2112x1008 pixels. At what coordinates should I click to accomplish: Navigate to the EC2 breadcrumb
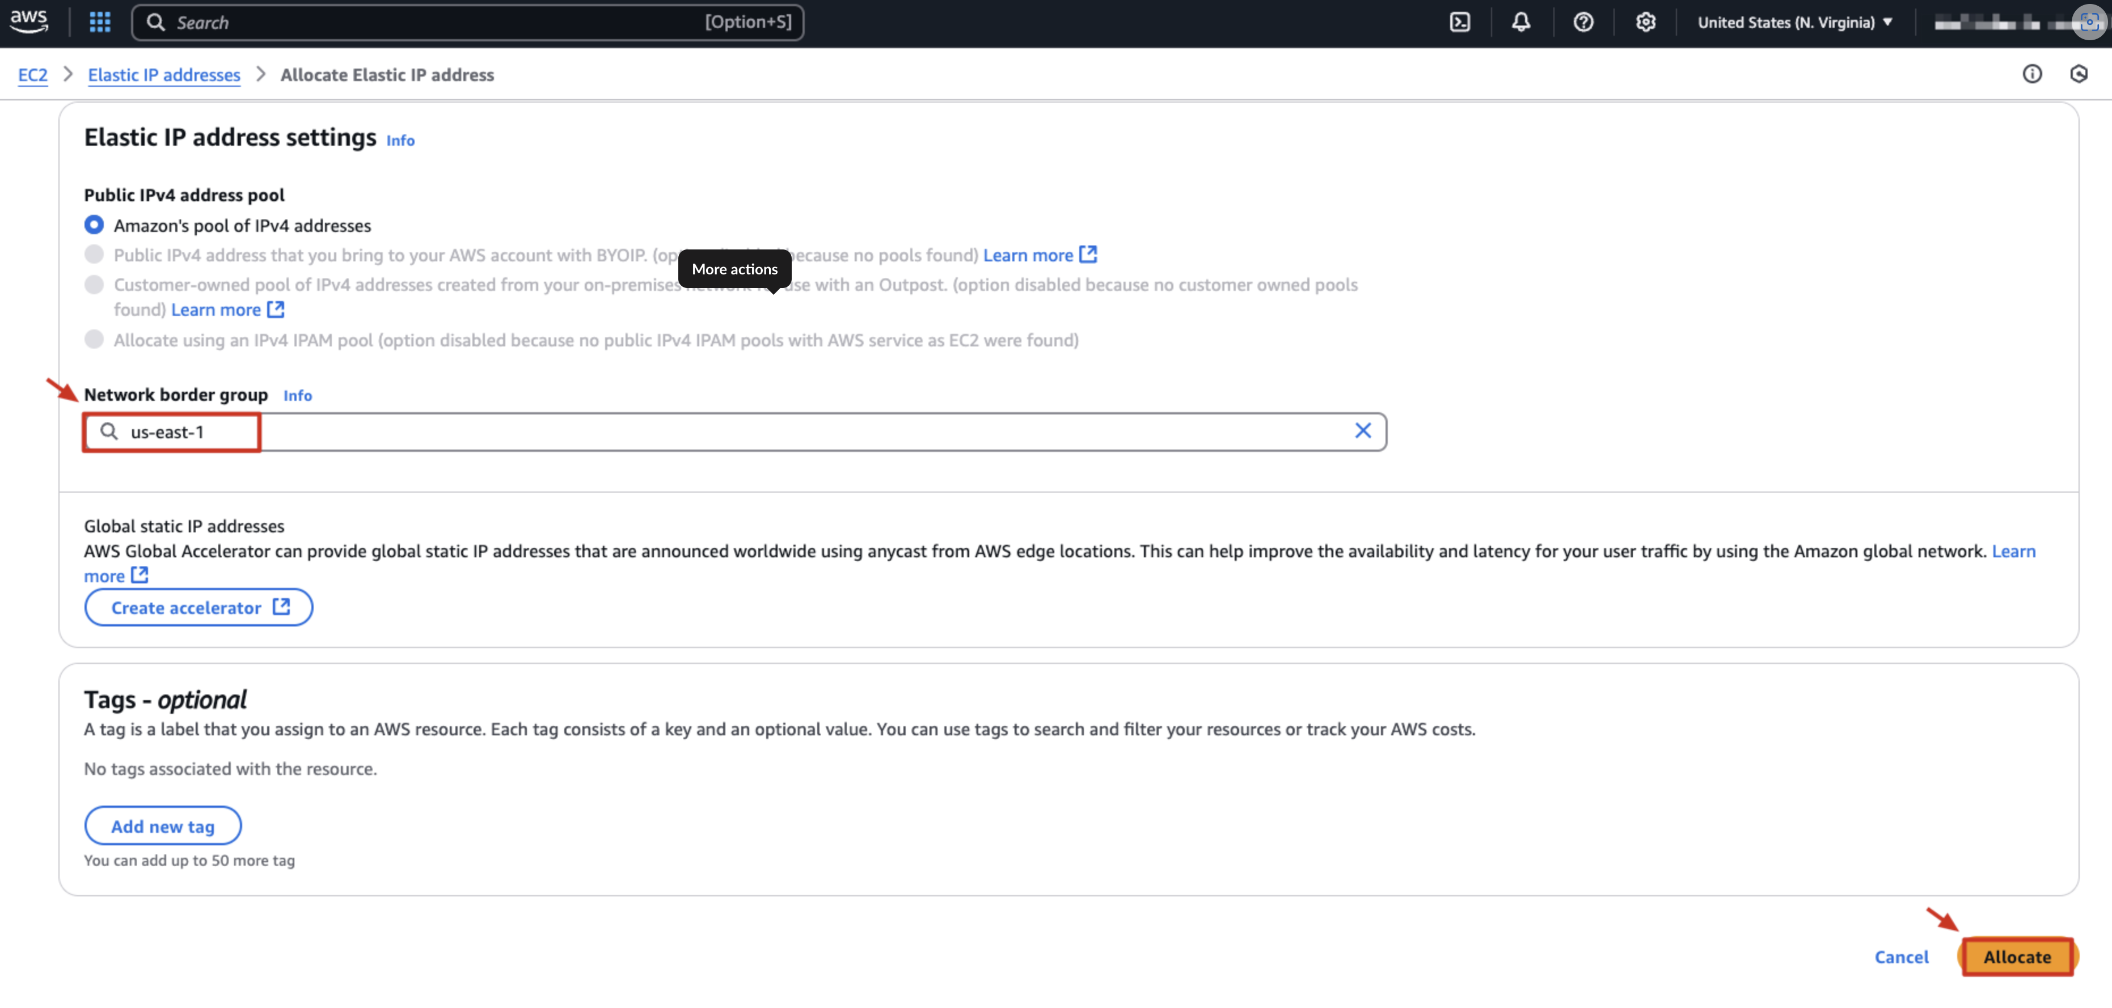coord(33,75)
